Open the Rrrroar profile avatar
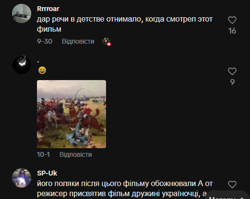The height and width of the screenshot is (199, 250). click(x=22, y=13)
